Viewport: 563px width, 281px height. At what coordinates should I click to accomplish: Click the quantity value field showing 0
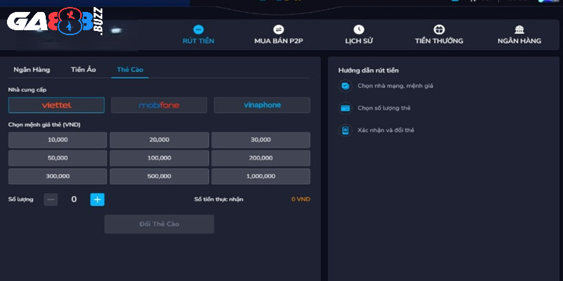tap(74, 200)
